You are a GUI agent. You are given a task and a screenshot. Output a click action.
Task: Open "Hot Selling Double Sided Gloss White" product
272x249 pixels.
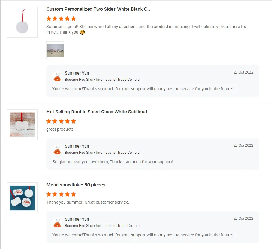click(x=98, y=112)
